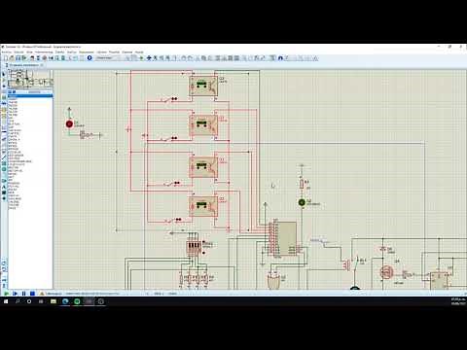This screenshot has height=350, width=467.
Task: Open the Design menu
Action: pyautogui.click(x=60, y=52)
